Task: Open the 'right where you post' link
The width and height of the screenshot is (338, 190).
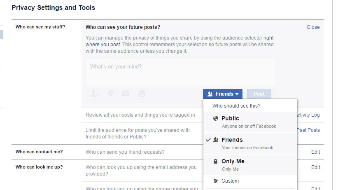Action: tap(179, 41)
